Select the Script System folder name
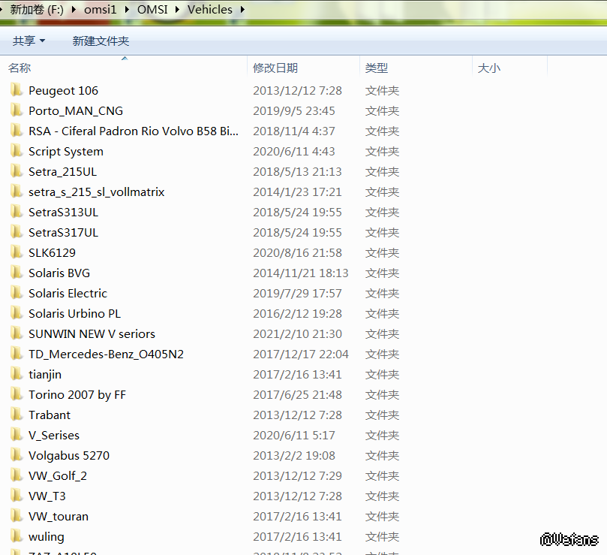The width and height of the screenshot is (607, 555). [66, 151]
